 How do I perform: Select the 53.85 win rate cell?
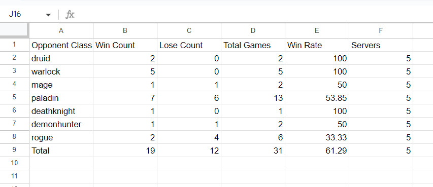(x=317, y=98)
